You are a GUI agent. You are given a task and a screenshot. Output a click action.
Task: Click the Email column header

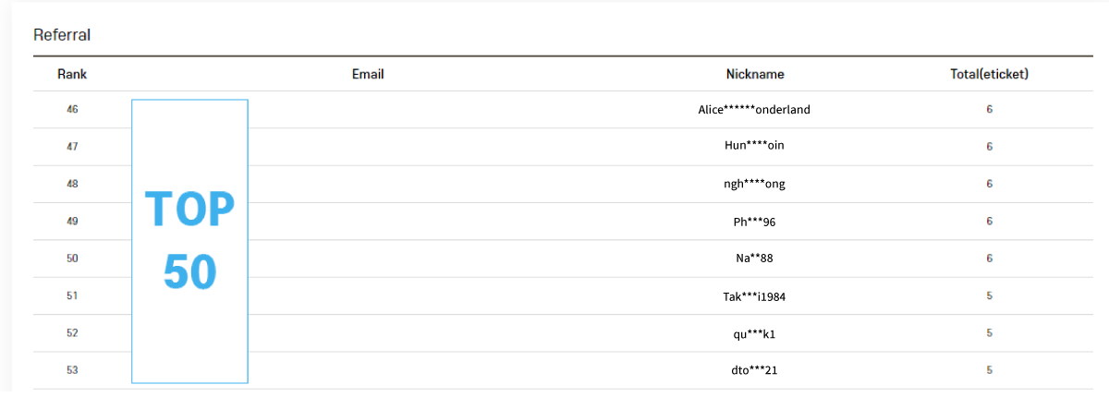(x=368, y=74)
